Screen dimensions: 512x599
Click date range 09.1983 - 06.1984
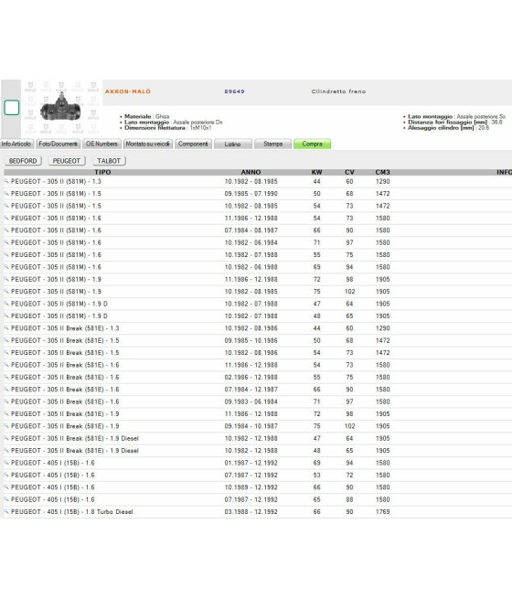click(x=251, y=401)
